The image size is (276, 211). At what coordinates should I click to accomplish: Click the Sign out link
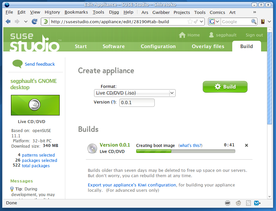pos(254,35)
